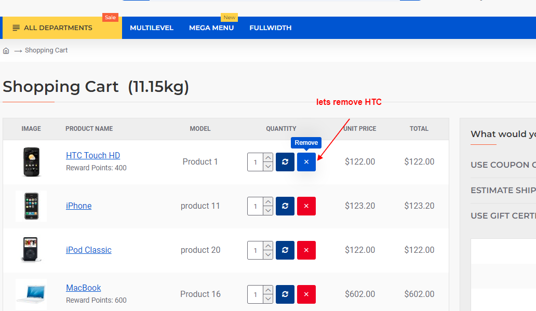This screenshot has height=311, width=536.
Task: Refresh the iPhone quantity
Action: coord(285,206)
